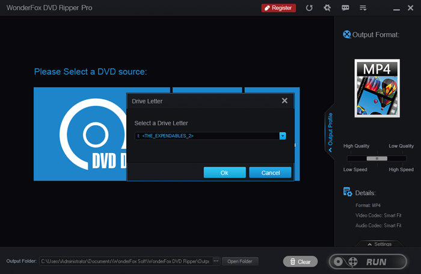421x274 pixels.
Task: Click the red Register button
Action: (x=278, y=8)
